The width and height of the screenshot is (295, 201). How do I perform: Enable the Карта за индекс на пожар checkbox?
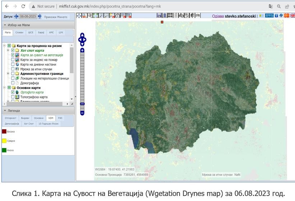13,60
